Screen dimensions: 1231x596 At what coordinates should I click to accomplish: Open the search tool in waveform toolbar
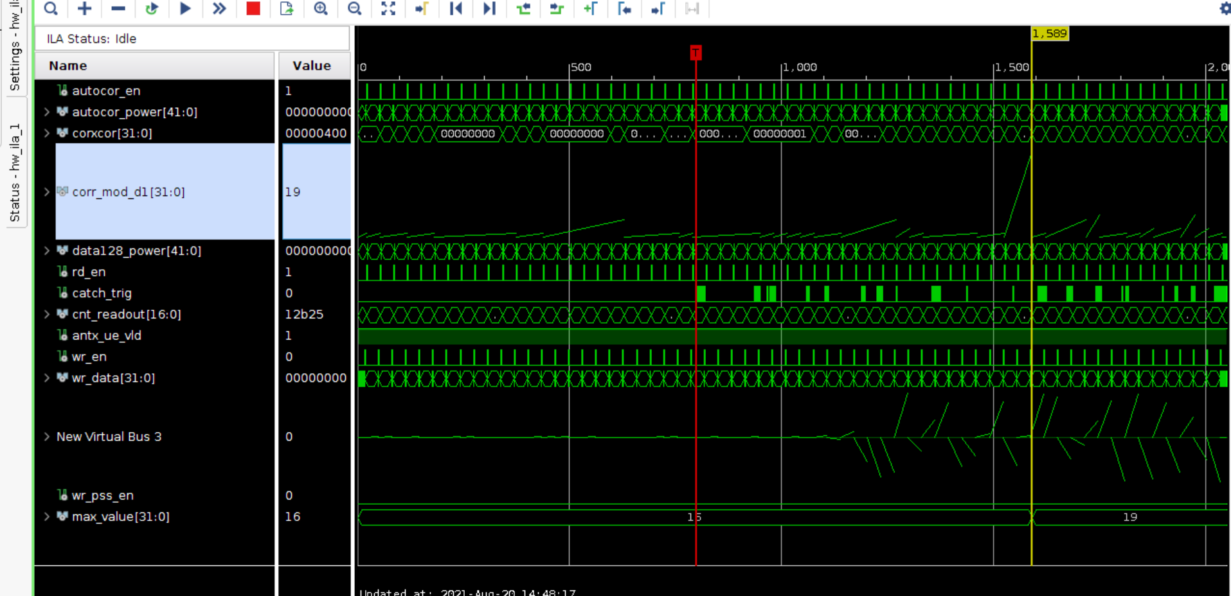pyautogui.click(x=51, y=8)
